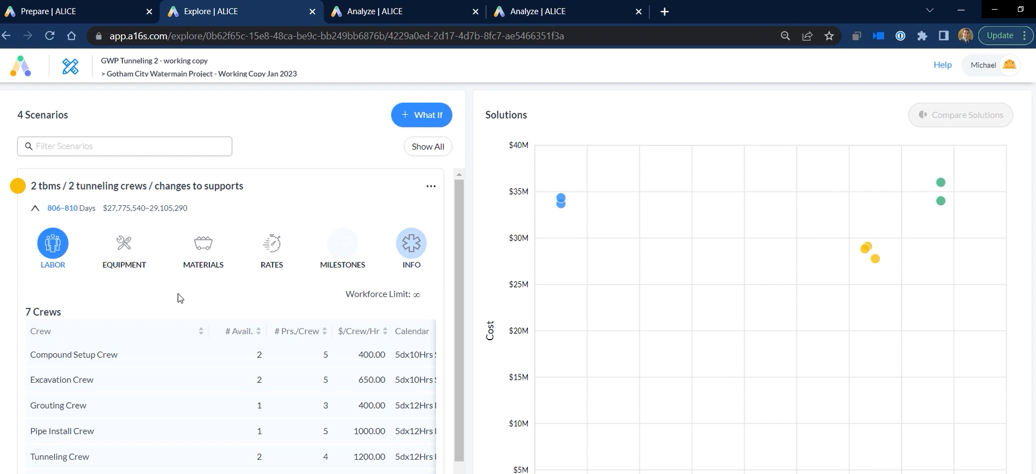The height and width of the screenshot is (474, 1036).
Task: Select the lower green solution dot
Action: coord(941,201)
